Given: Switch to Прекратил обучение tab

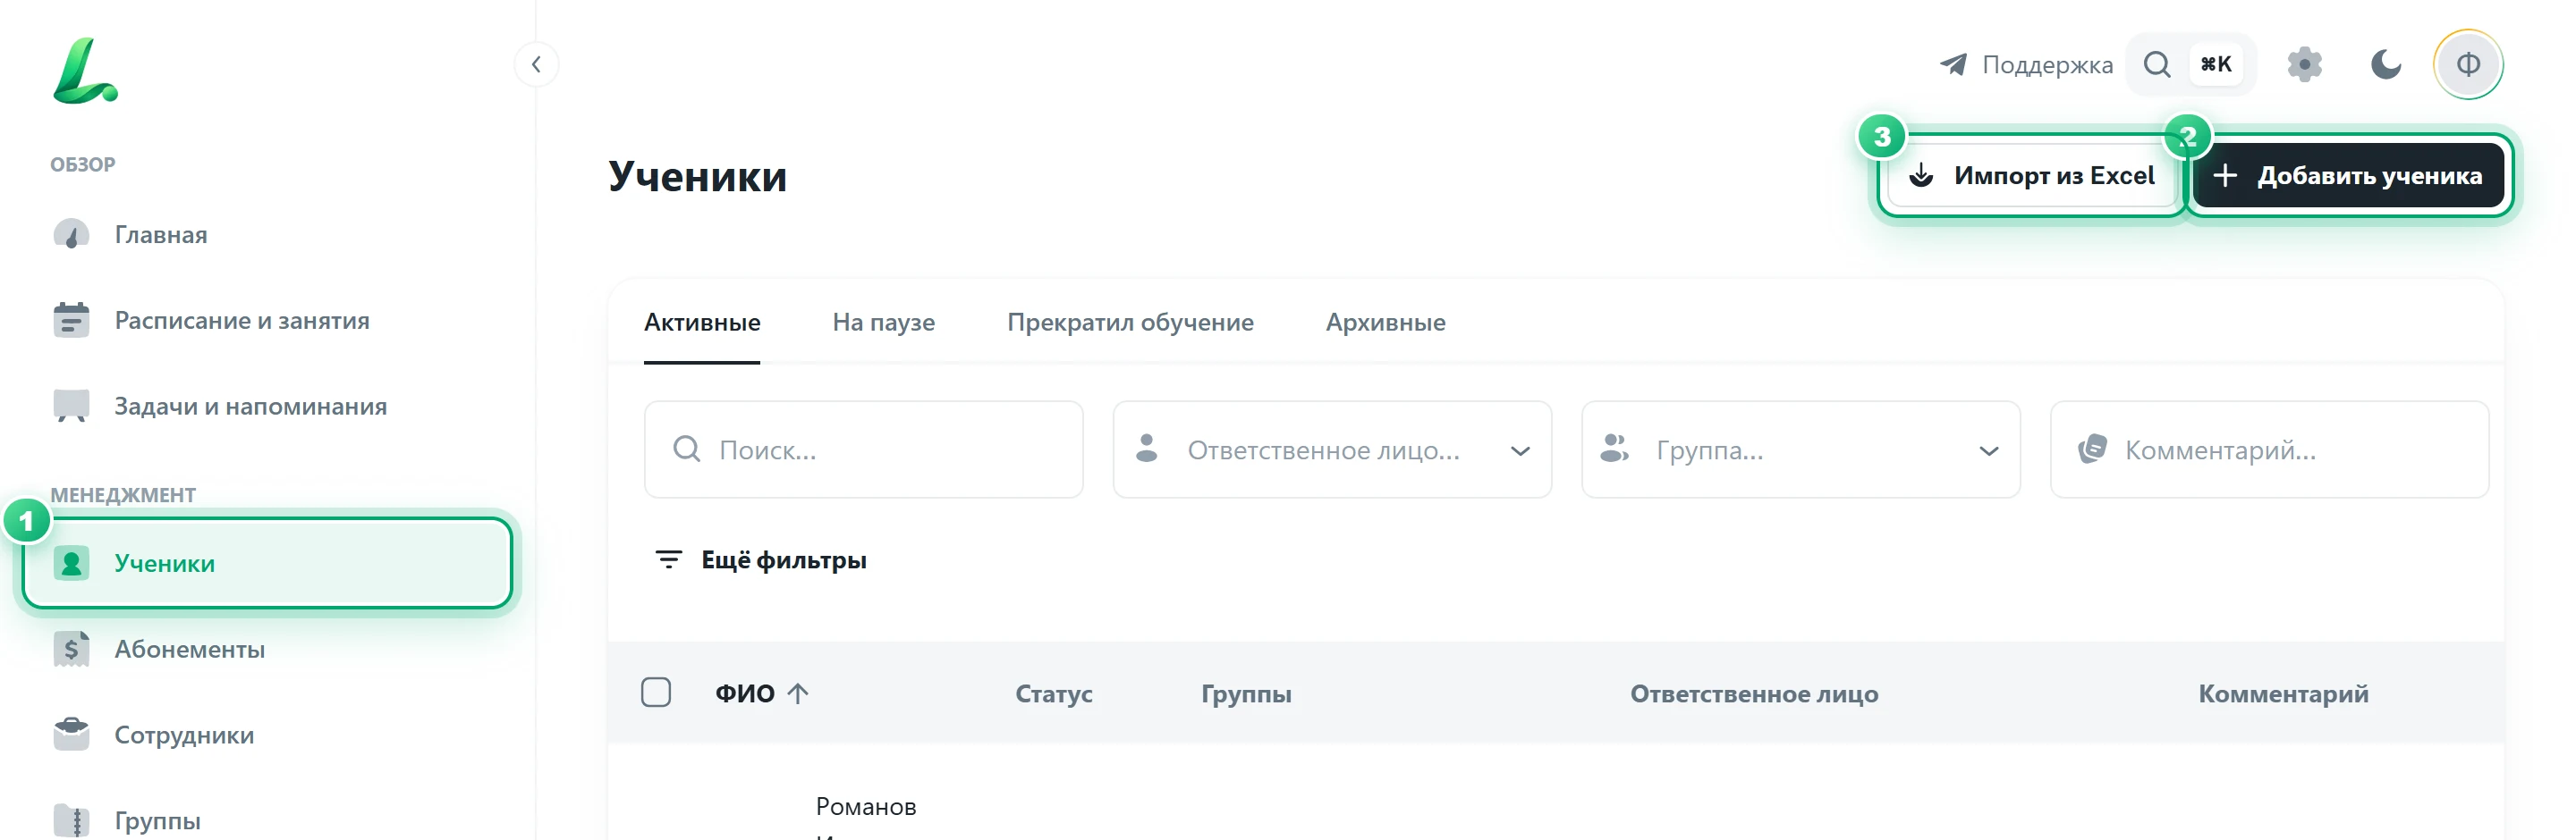Looking at the screenshot, I should tap(1130, 323).
